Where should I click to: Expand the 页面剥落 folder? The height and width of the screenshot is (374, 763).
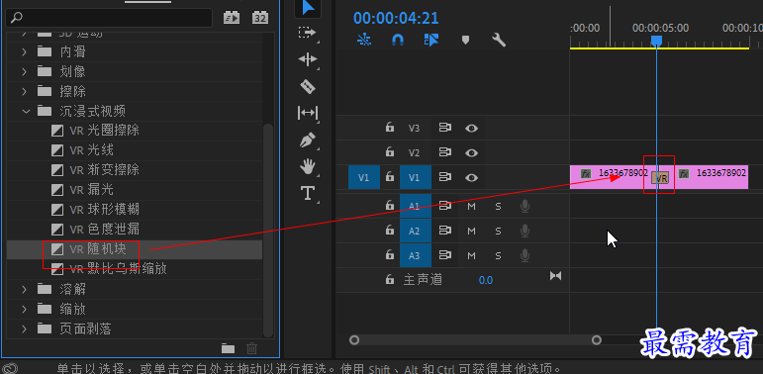click(25, 328)
